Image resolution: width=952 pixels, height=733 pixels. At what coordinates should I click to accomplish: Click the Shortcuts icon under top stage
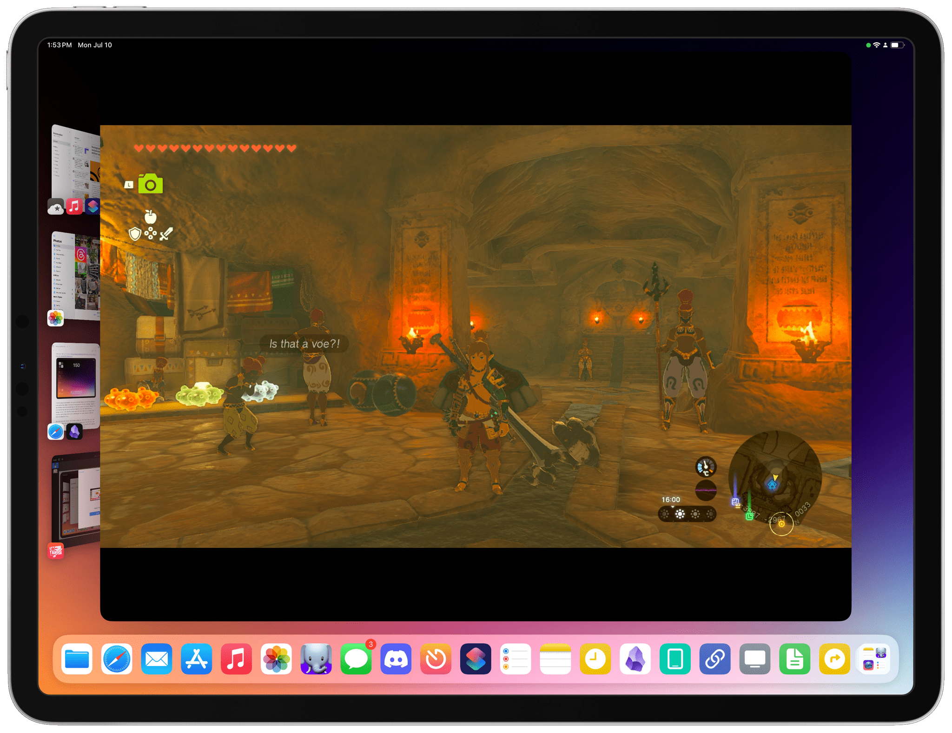[93, 206]
